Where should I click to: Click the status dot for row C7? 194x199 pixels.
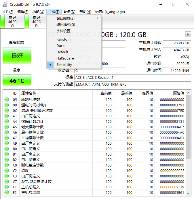tap(7, 181)
